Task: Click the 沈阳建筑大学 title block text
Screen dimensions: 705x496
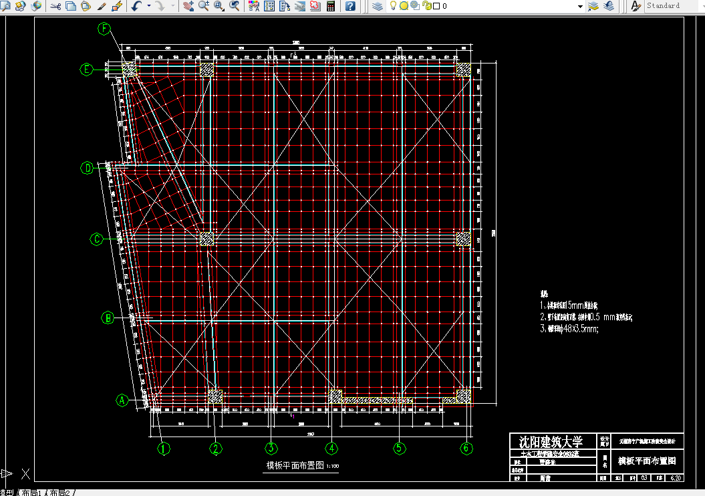Action: [x=551, y=441]
